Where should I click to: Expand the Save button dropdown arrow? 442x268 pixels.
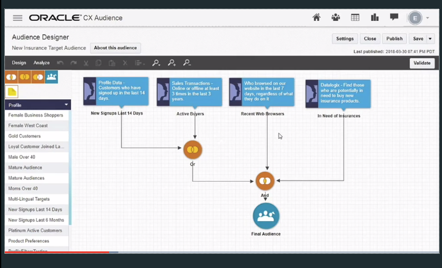430,38
